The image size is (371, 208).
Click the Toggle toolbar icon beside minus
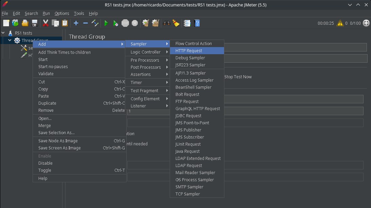[95, 23]
